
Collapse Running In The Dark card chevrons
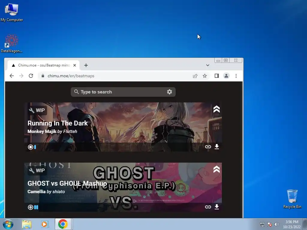[x=216, y=109]
